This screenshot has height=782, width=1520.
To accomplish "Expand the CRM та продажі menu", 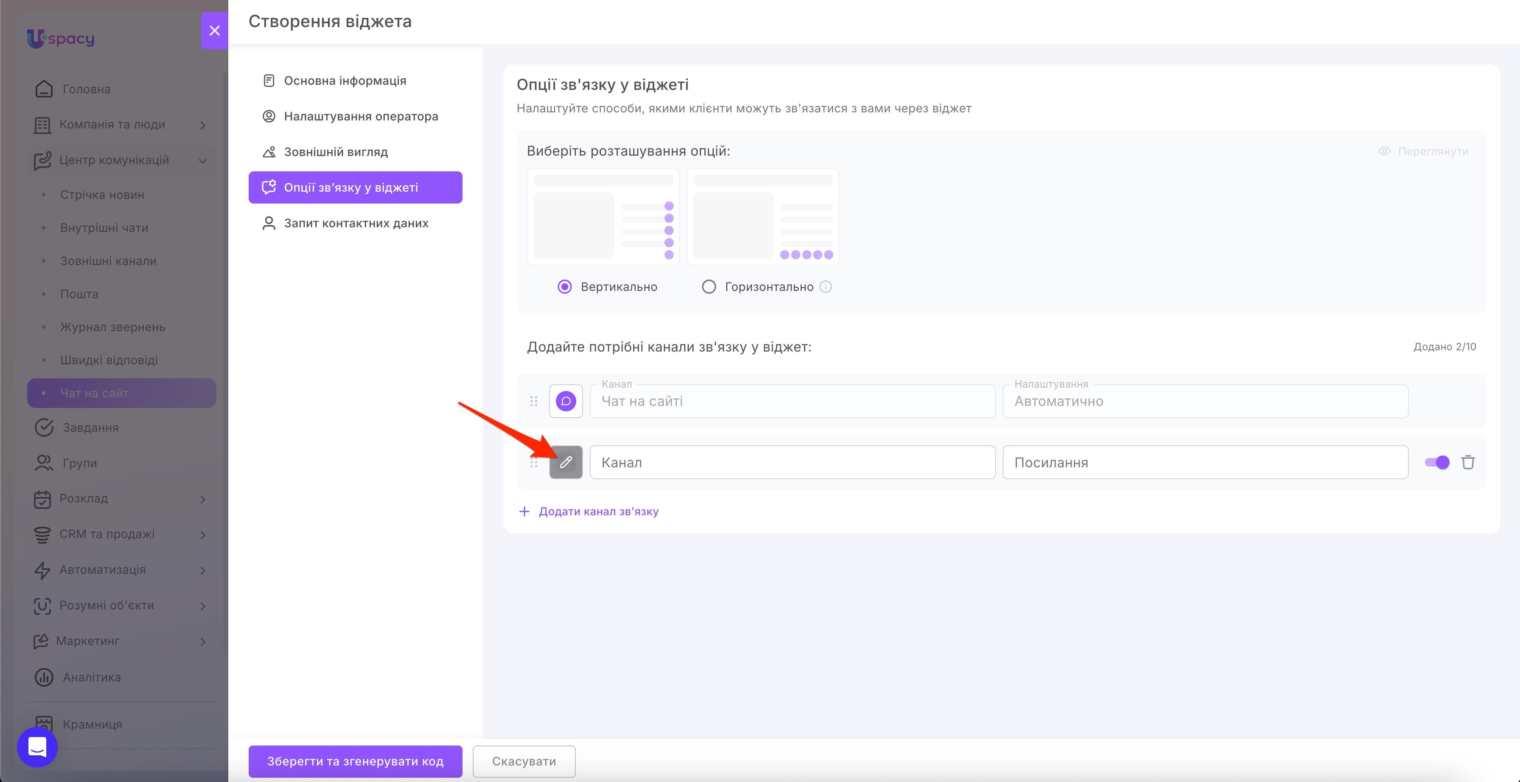I will pos(121,534).
